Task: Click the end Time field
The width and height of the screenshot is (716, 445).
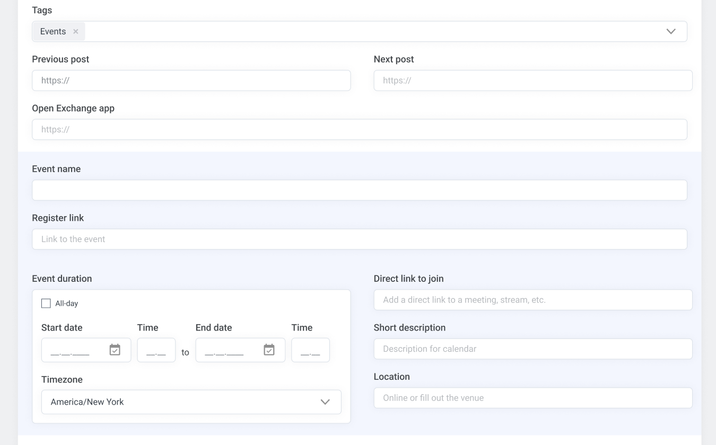Action: coord(310,350)
